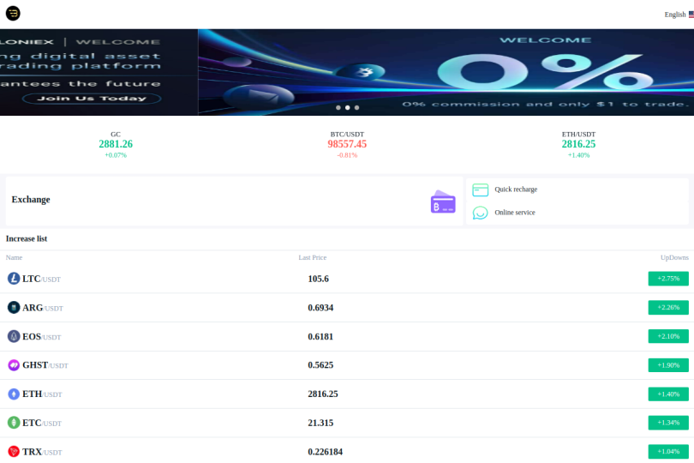
Task: Click the Name column header
Action: [15, 257]
